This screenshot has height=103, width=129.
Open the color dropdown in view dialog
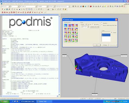tap(88, 27)
